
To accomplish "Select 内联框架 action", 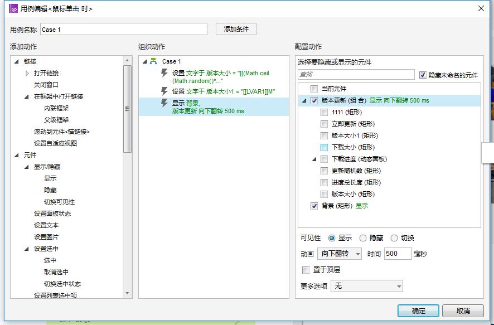I will (x=56, y=108).
